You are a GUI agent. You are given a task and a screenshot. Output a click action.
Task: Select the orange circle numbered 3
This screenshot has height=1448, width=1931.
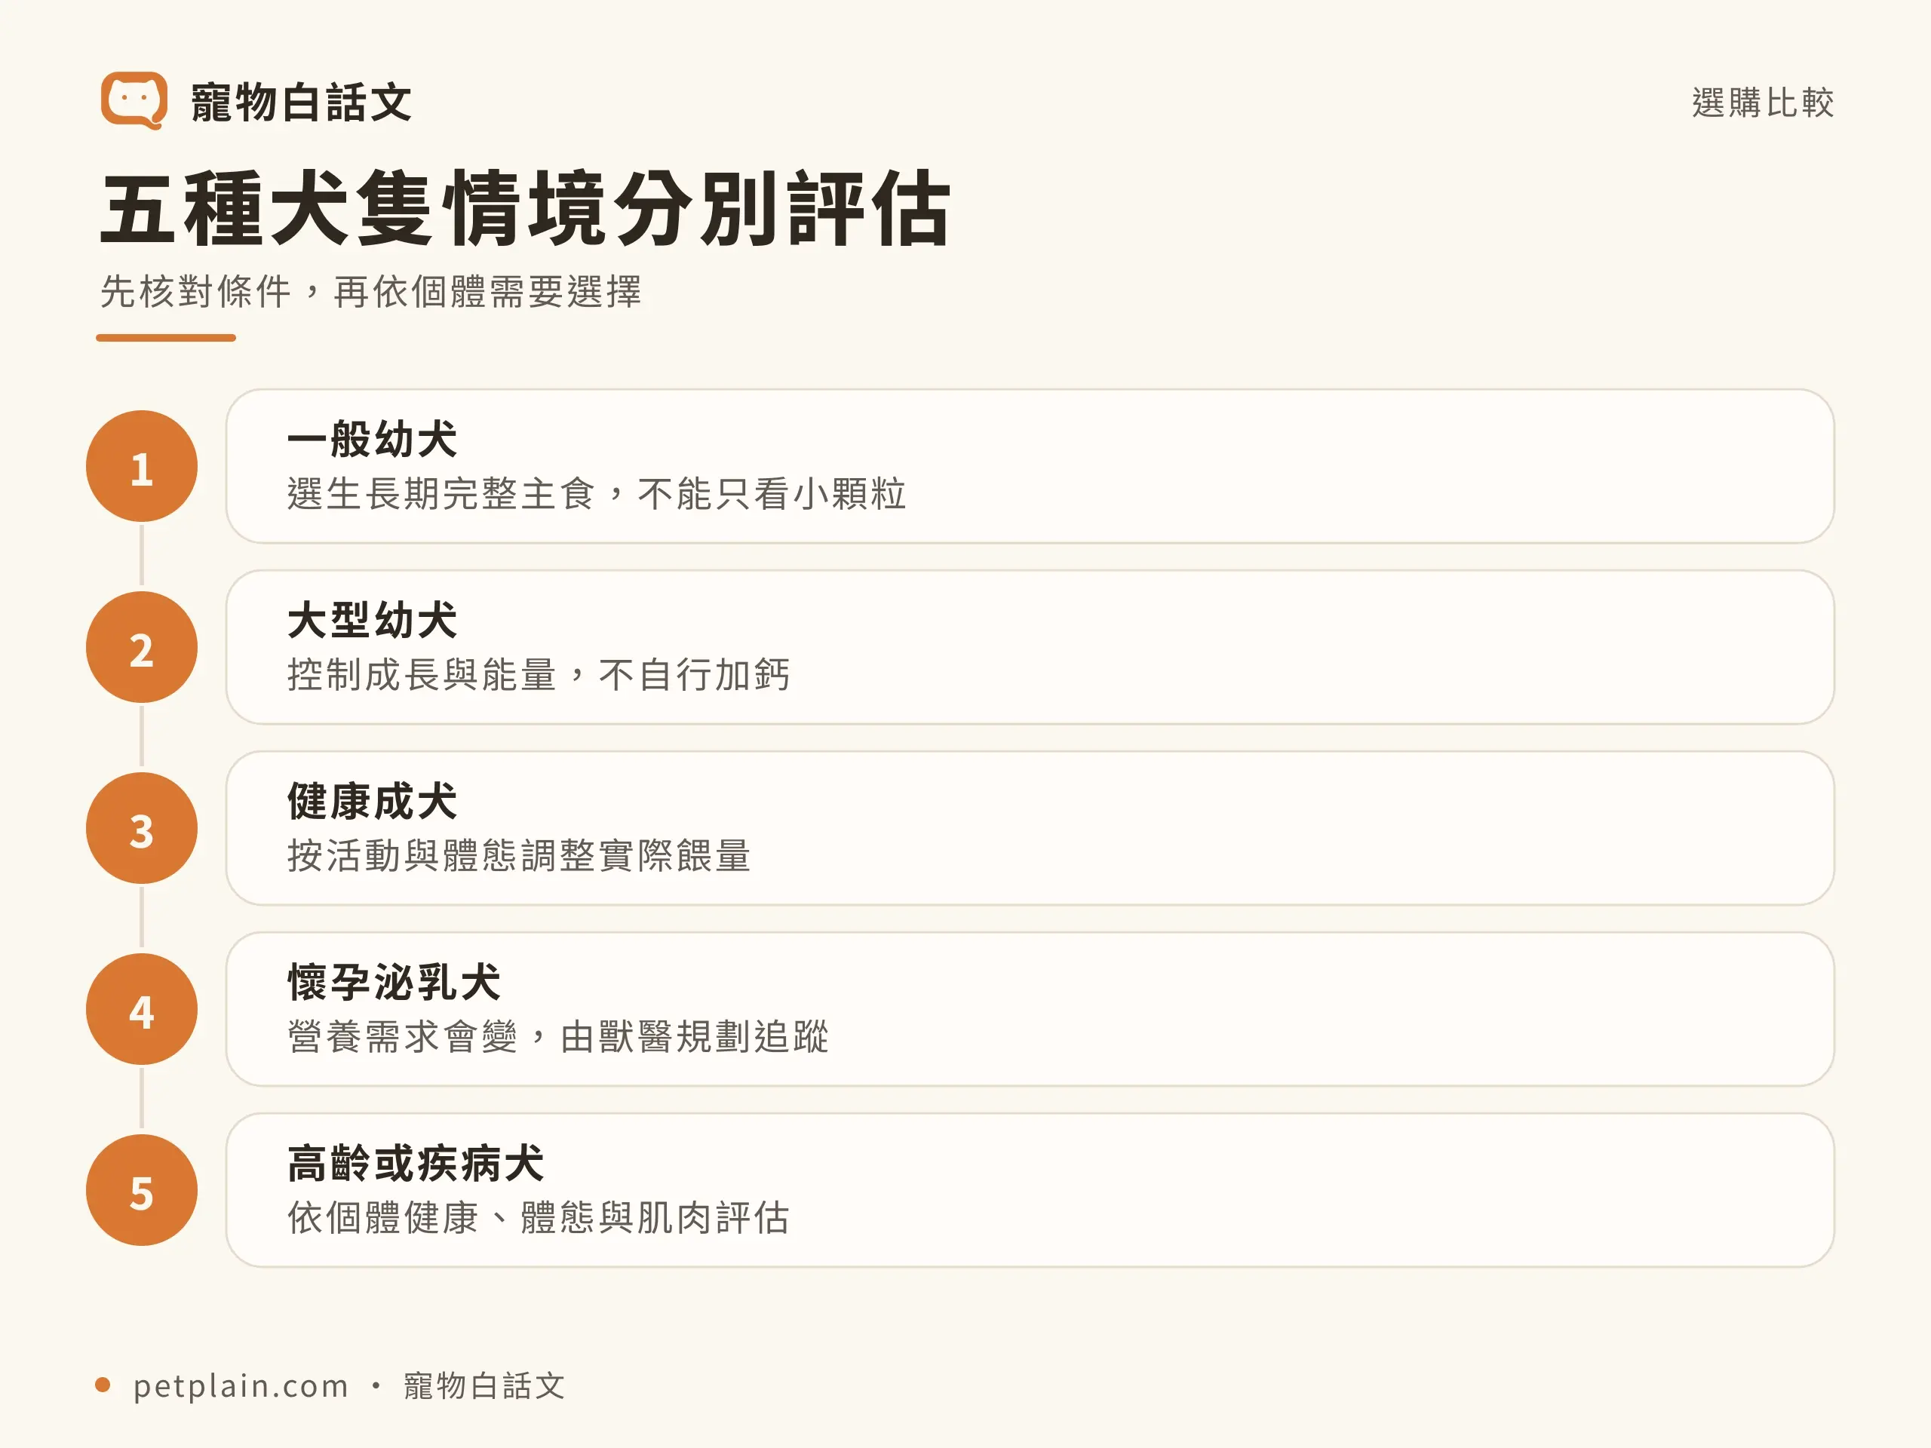pos(141,828)
